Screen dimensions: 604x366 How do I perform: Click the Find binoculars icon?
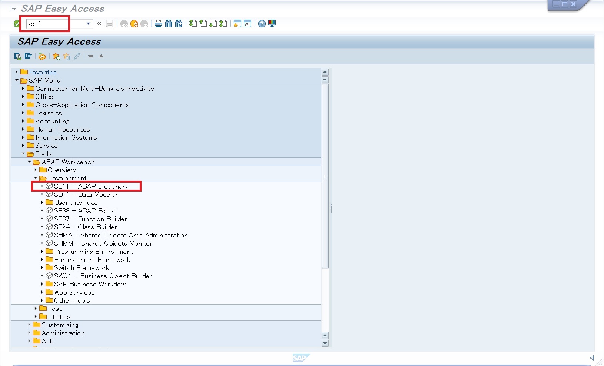tap(169, 24)
